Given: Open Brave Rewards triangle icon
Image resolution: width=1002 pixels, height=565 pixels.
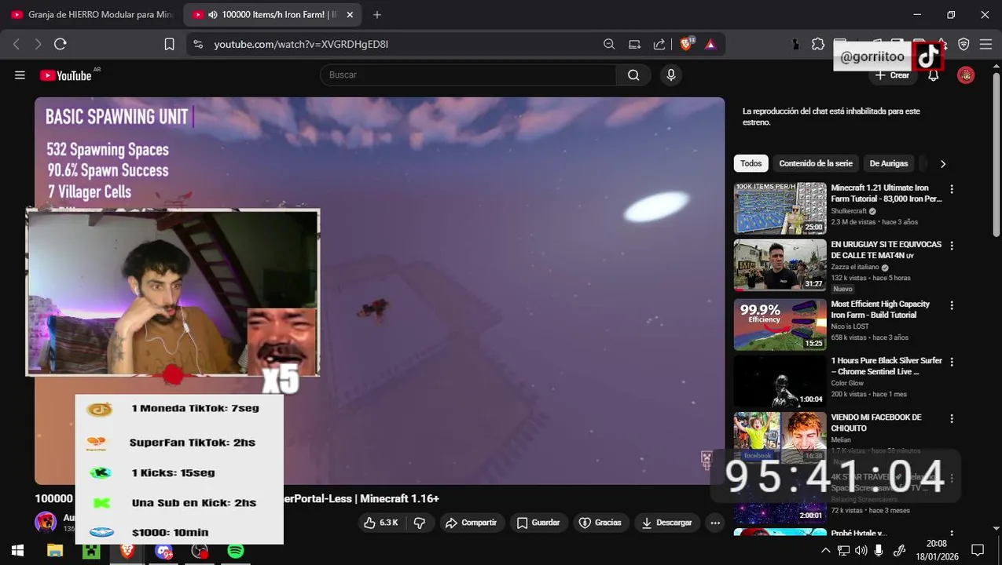Looking at the screenshot, I should [710, 45].
